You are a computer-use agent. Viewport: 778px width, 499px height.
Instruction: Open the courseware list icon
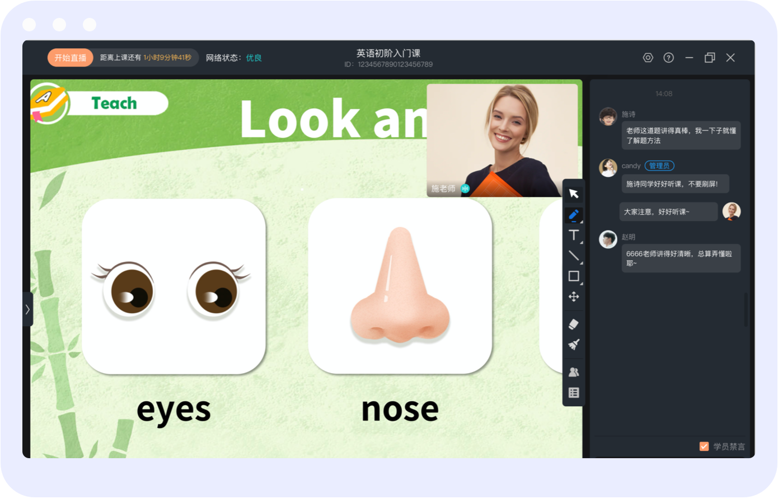coord(574,393)
